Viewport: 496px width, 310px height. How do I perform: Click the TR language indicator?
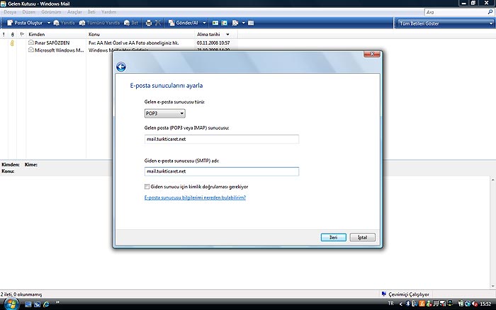[x=391, y=304]
